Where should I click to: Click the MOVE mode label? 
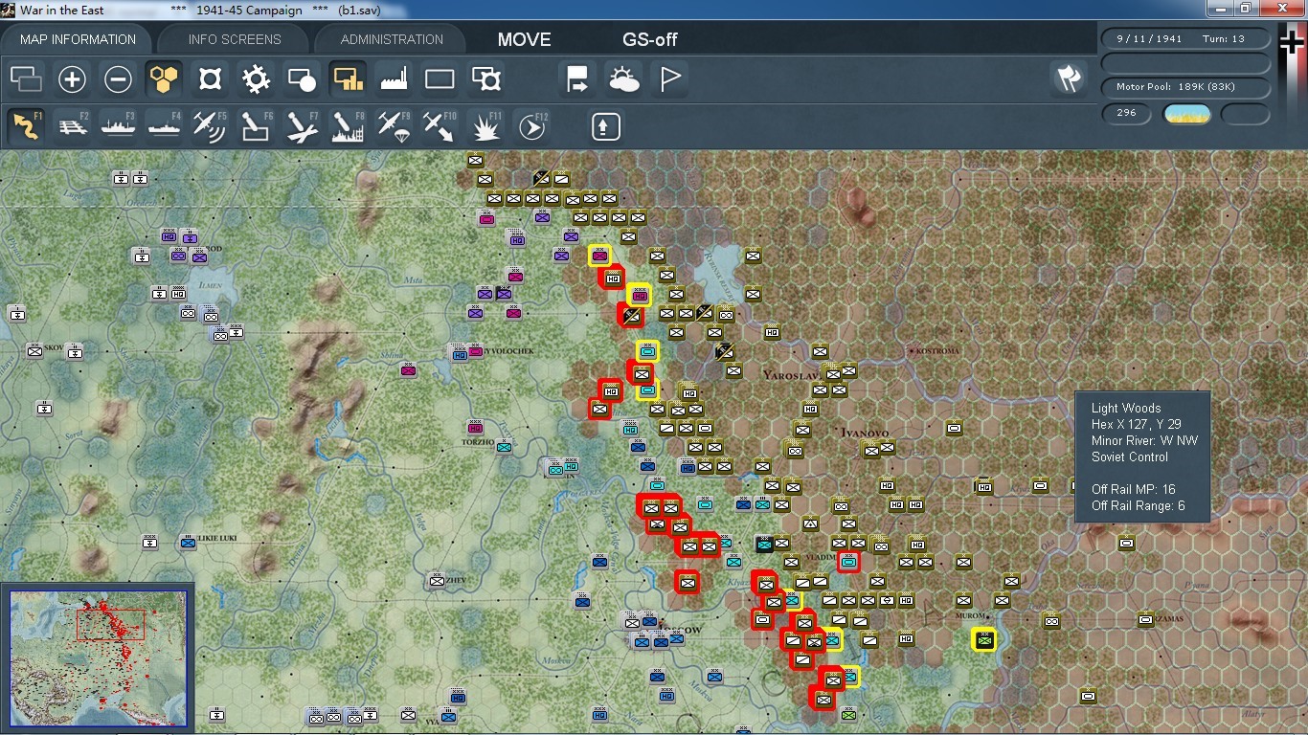tap(524, 39)
